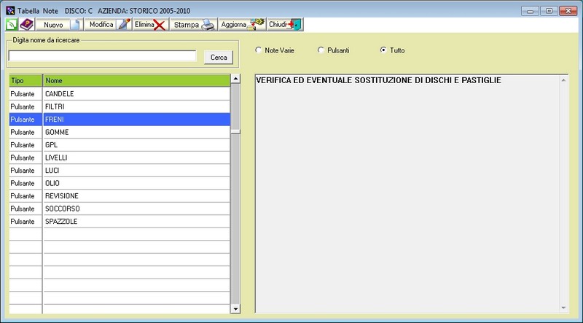Click the green RSS-style icon in toolbar
This screenshot has height=323, width=583.
[12, 25]
